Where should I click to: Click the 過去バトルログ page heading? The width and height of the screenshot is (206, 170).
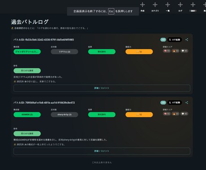[x=30, y=22]
